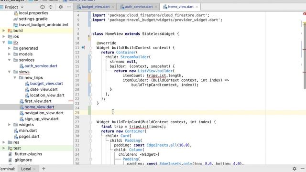
Task: Close the home_view.dart tab
Action: pos(197,7)
